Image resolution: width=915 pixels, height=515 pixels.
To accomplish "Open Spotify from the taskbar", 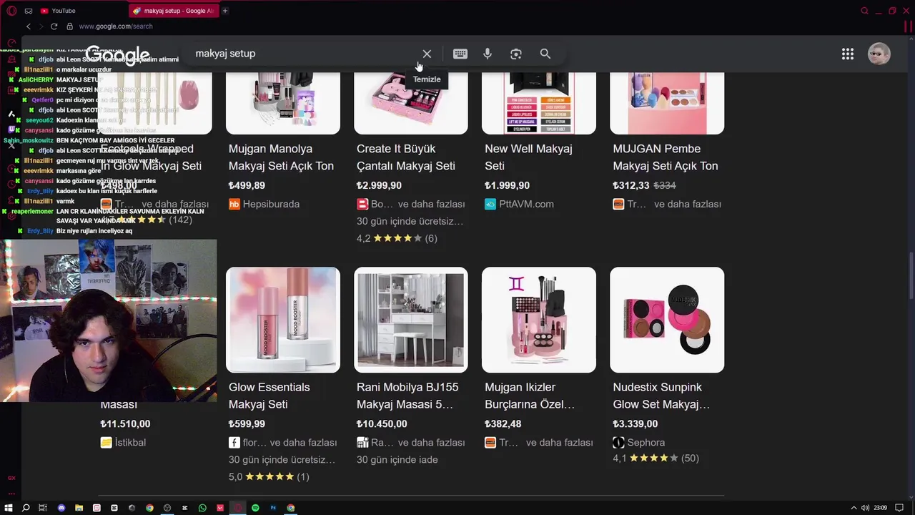I will (255, 508).
